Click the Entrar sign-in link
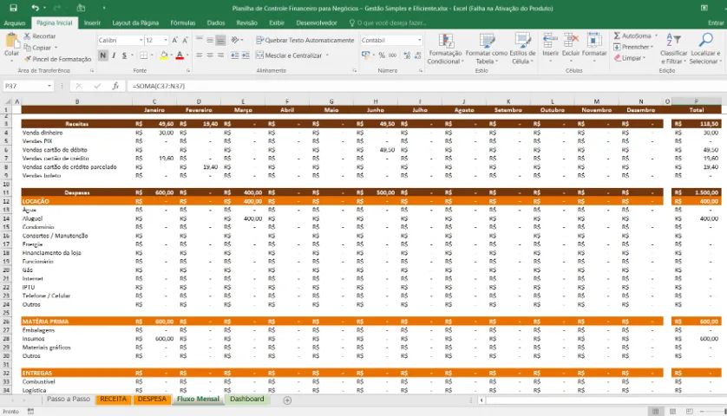Screen dimensions: 727x416 716,23
